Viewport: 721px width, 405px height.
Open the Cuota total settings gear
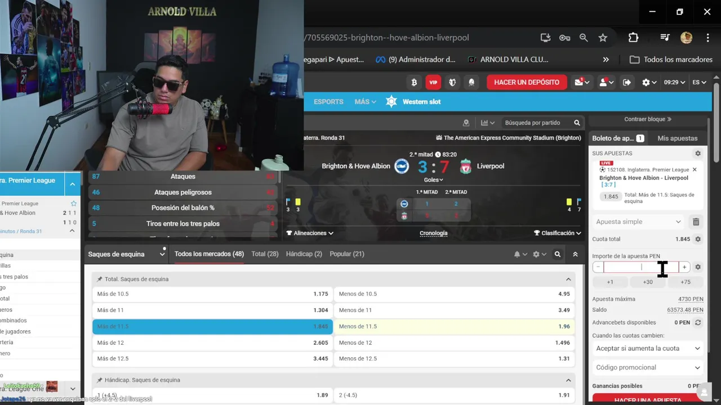point(698,239)
